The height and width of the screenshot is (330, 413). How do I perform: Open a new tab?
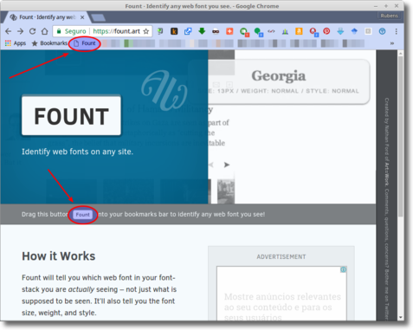(98, 17)
